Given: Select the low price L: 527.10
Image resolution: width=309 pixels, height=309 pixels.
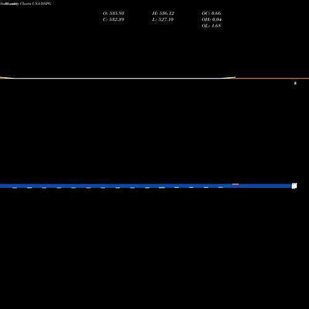Looking at the screenshot, I should click(163, 20).
